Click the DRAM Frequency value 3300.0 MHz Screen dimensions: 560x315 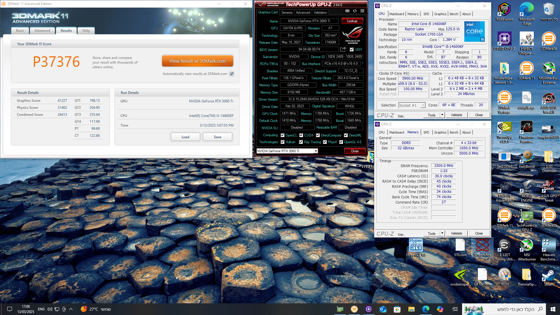click(444, 166)
